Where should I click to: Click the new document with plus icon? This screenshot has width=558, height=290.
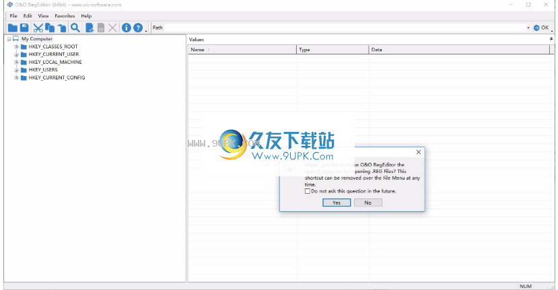(90, 28)
